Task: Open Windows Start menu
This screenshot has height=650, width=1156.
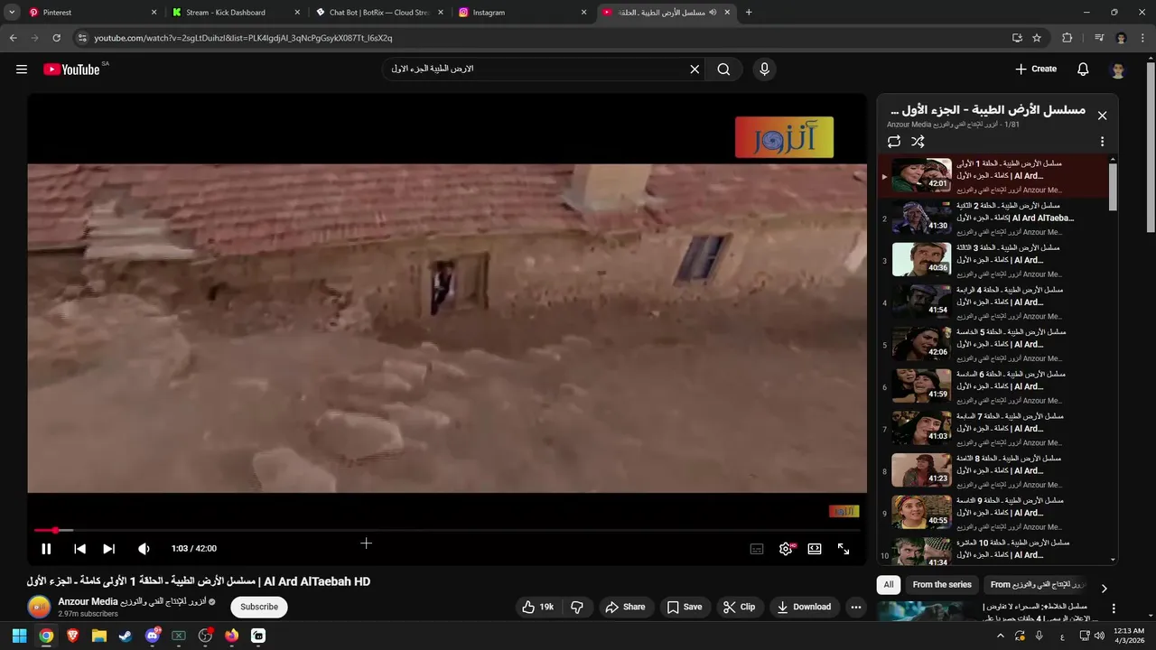Action: pyautogui.click(x=19, y=636)
